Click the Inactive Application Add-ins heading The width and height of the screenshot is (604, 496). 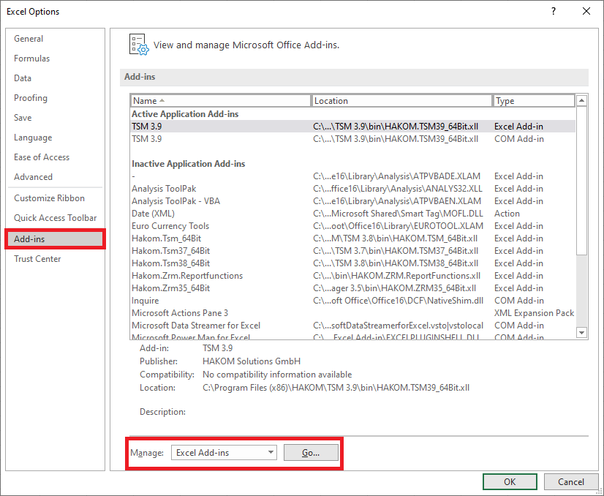[189, 164]
